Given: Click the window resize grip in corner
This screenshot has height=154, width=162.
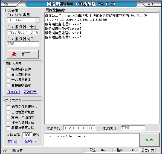Looking at the screenshot, I should coord(159,152).
